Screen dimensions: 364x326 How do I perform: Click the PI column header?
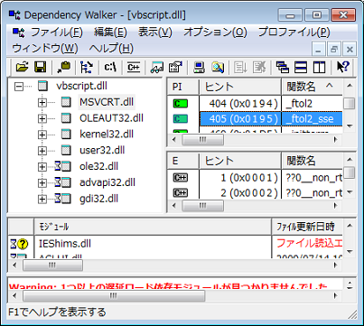183,87
